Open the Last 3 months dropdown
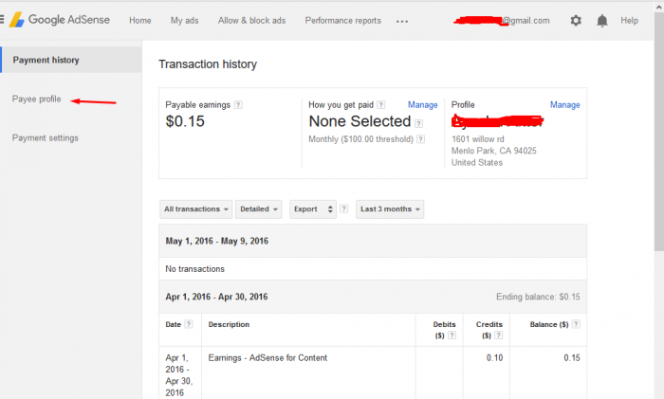The image size is (664, 399). pyautogui.click(x=390, y=209)
